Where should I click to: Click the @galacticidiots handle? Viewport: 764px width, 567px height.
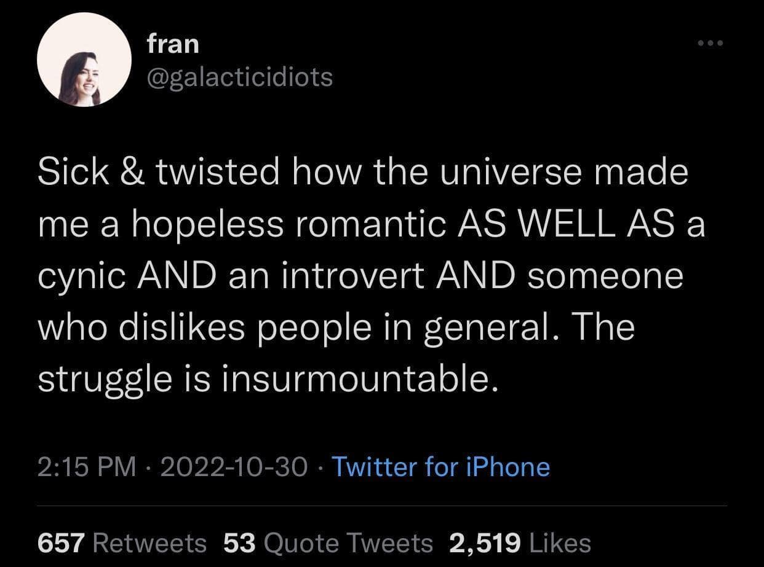(x=240, y=77)
